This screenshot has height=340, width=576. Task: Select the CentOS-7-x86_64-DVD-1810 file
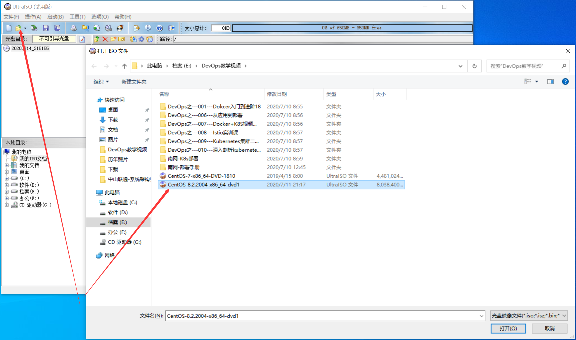tap(281, 176)
